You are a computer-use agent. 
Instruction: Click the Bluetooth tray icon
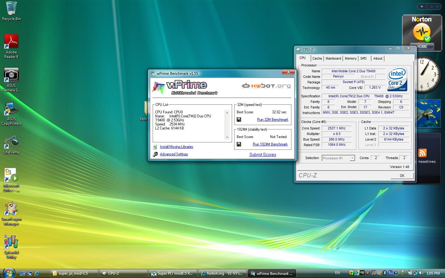coord(384,273)
